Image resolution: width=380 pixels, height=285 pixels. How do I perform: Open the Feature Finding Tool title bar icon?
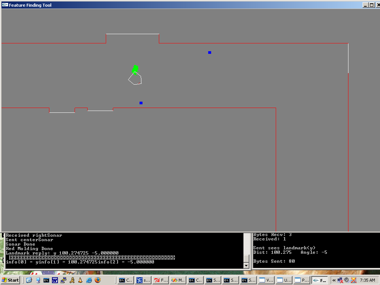pos(5,5)
